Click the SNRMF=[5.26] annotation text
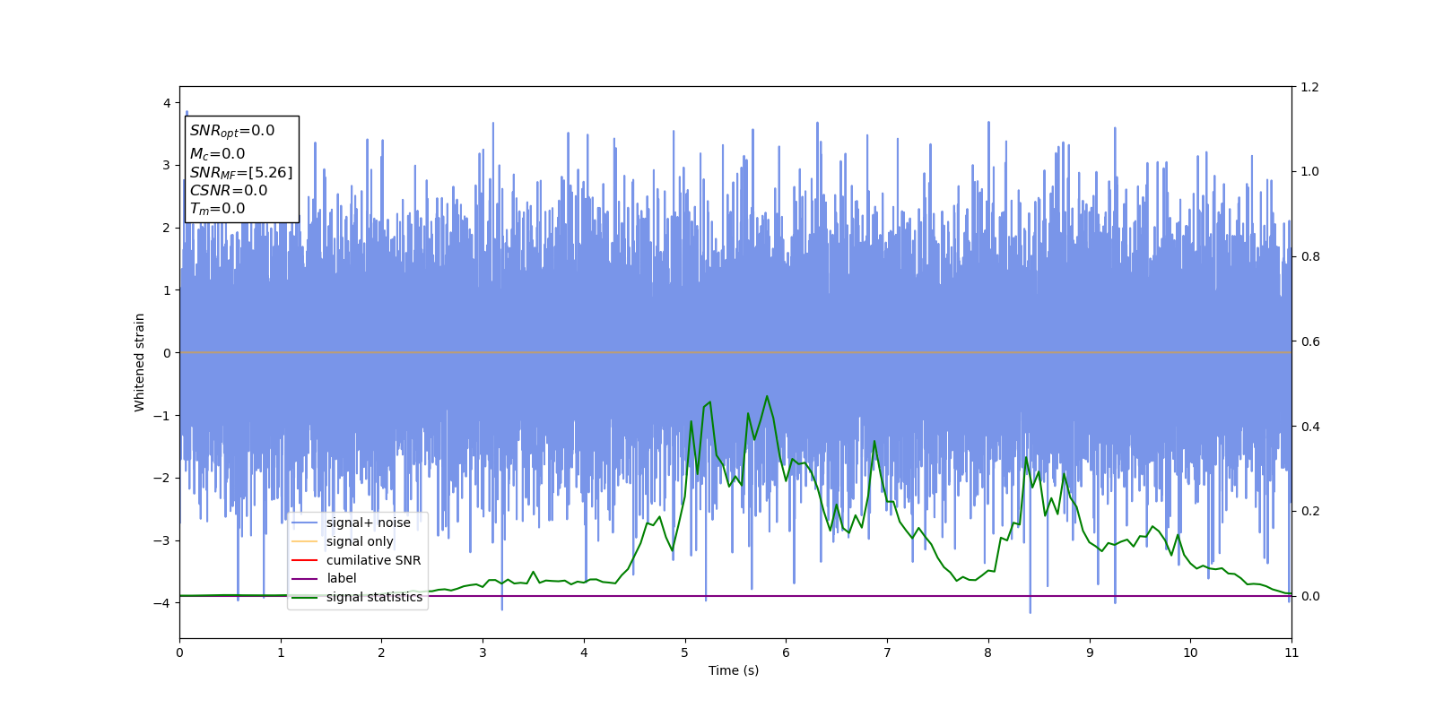 click(241, 173)
